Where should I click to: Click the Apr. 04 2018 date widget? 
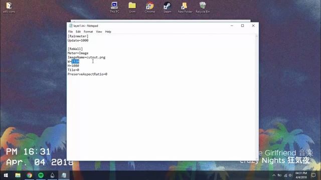40,162
